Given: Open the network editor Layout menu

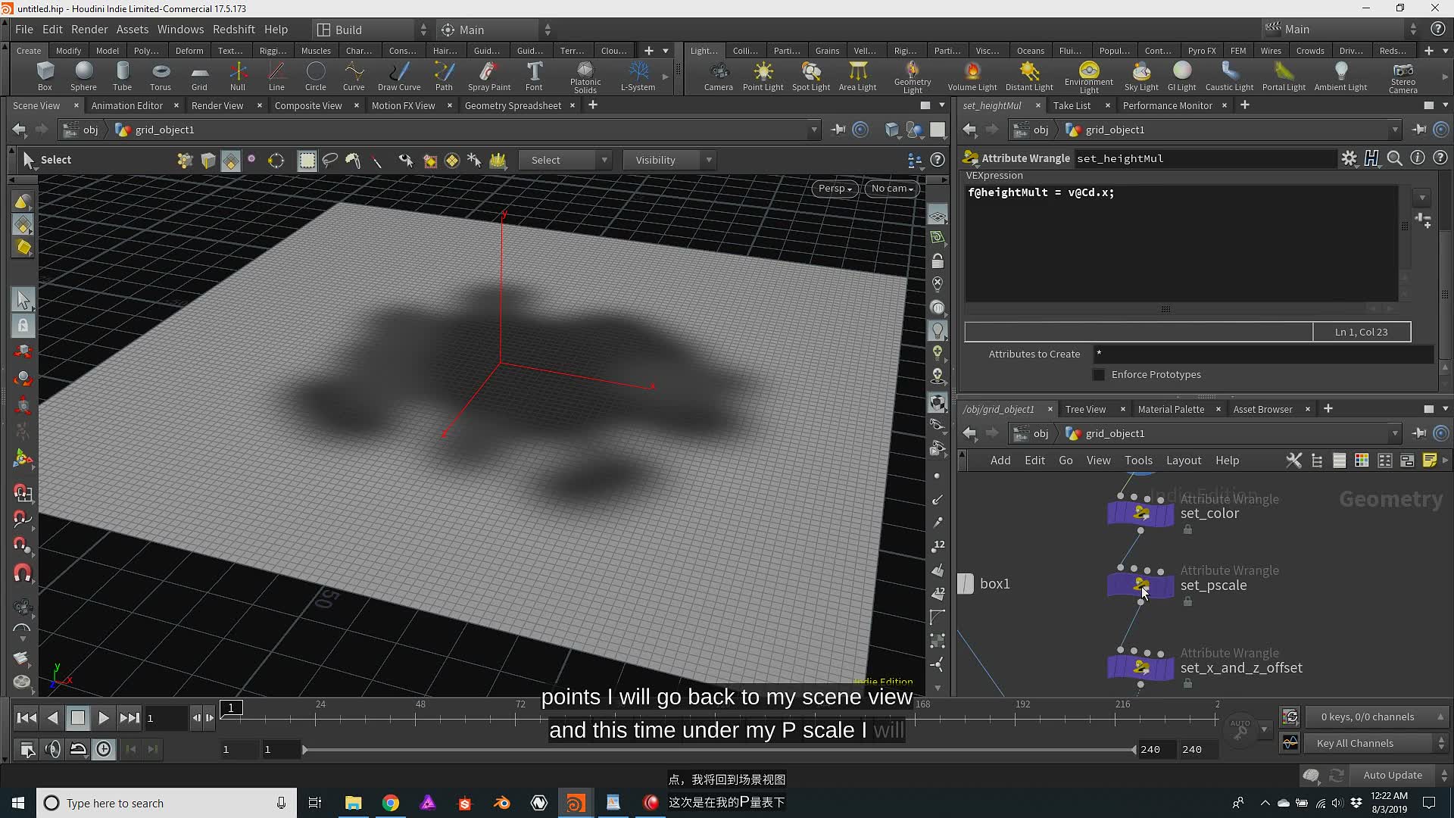Looking at the screenshot, I should pos(1183,461).
